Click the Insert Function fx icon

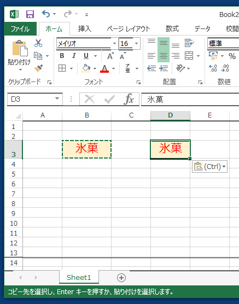(x=129, y=99)
